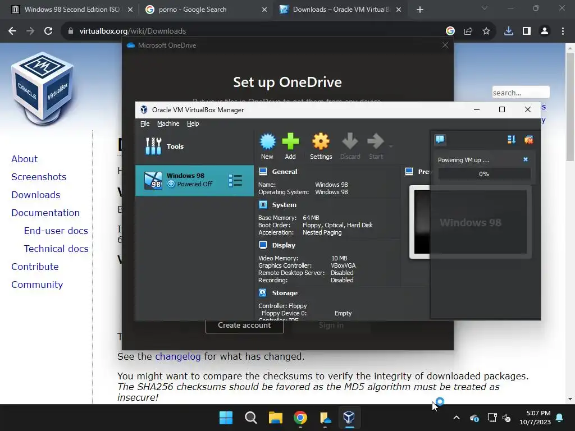The width and height of the screenshot is (575, 431).
Task: Select Tools in VirtualBox sidebar
Action: click(194, 146)
